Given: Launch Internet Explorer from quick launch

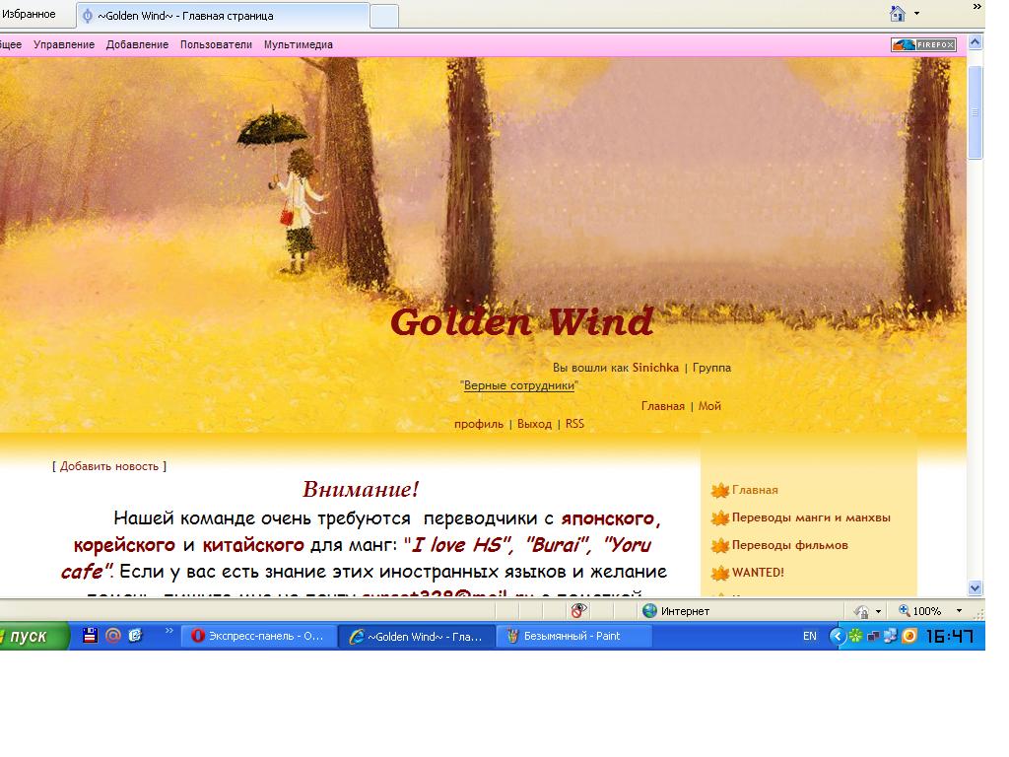Looking at the screenshot, I should click(x=135, y=636).
